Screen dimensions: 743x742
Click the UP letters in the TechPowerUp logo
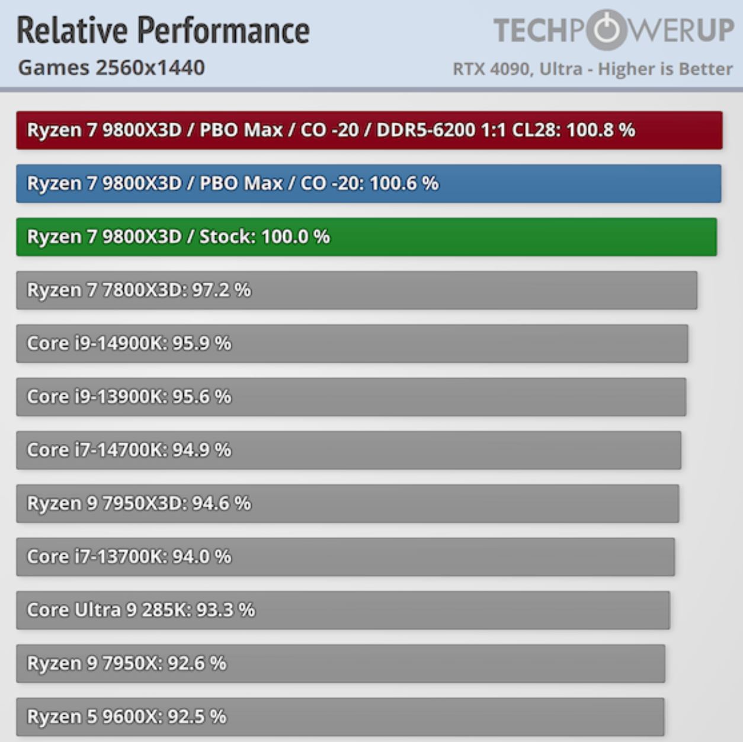[715, 30]
